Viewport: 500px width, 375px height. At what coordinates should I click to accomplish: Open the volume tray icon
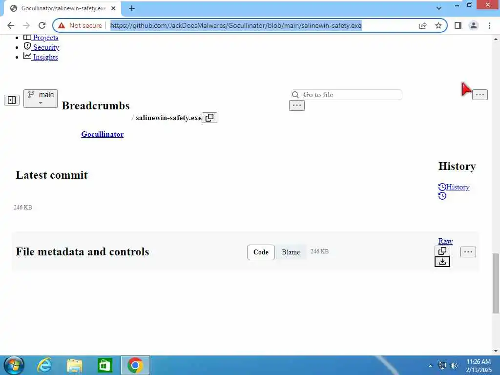point(454,366)
